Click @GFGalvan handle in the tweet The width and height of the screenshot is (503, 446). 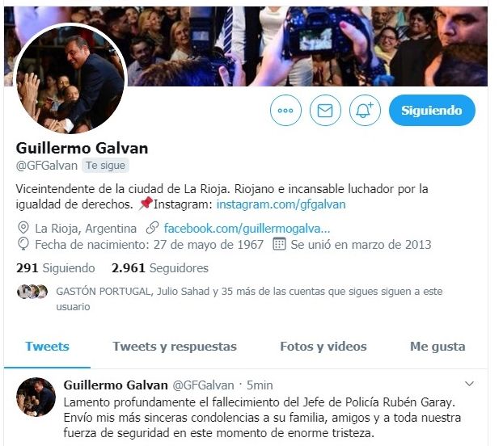[x=203, y=385]
